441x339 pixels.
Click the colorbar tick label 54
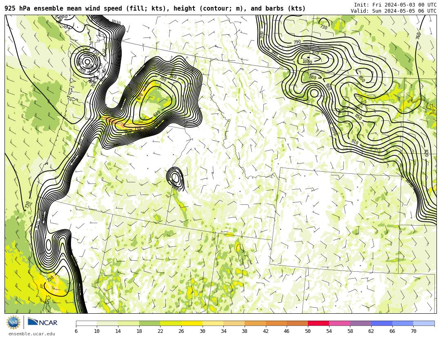(329, 331)
